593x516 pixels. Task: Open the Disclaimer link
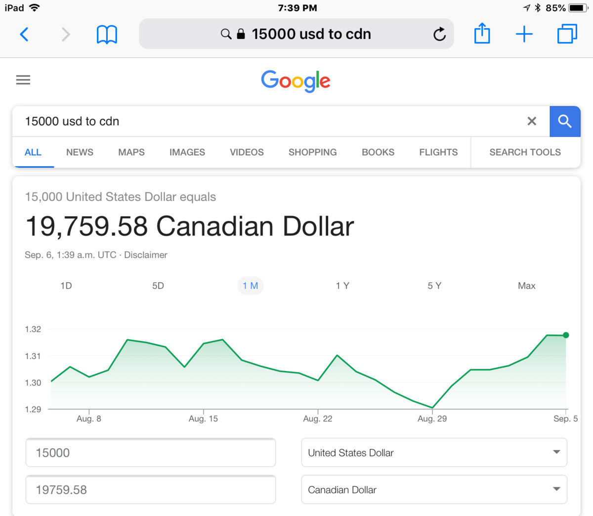pyautogui.click(x=146, y=255)
